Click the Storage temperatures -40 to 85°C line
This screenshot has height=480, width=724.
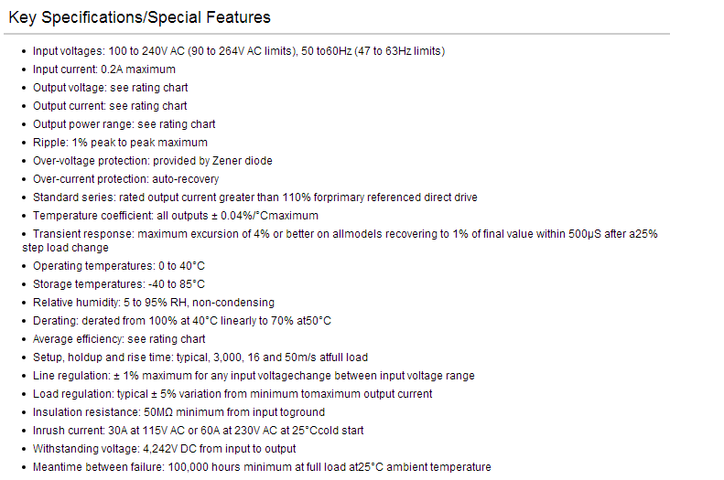point(119,284)
